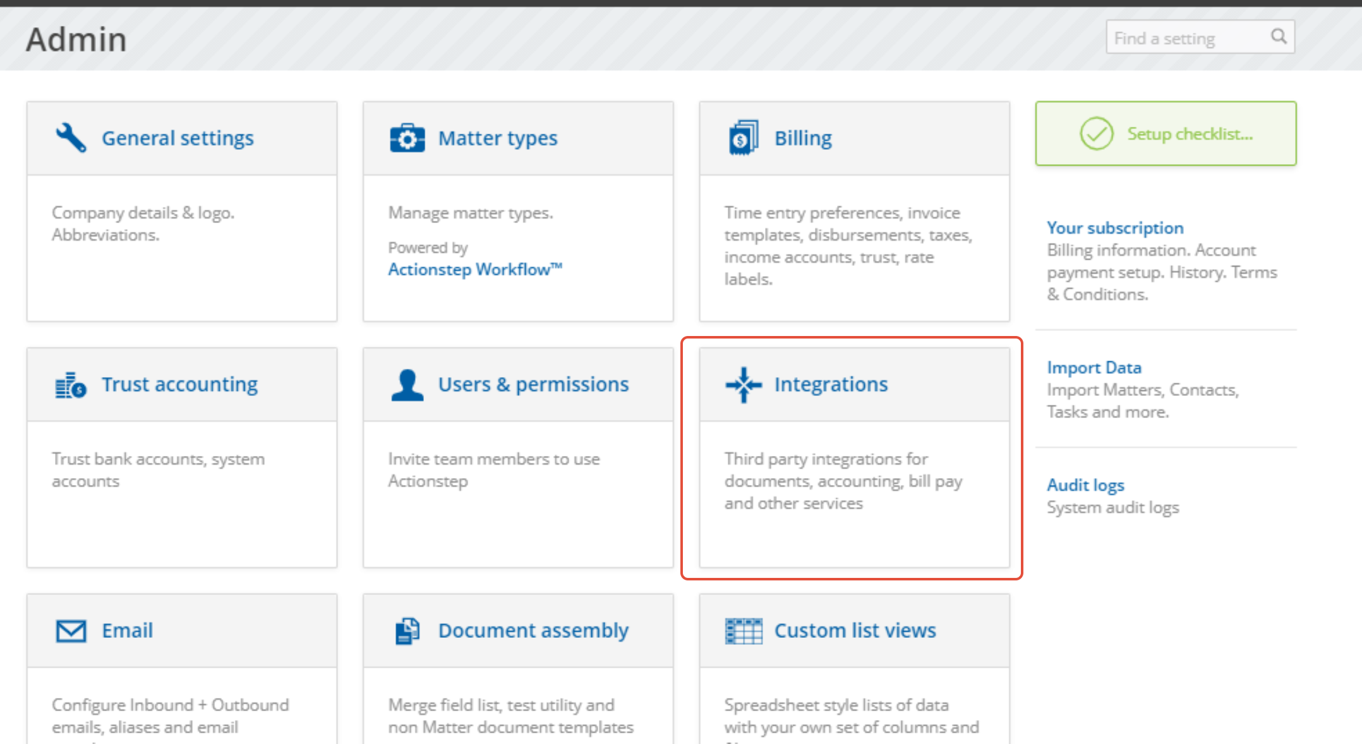Click the Integrations arrows icon
The width and height of the screenshot is (1362, 744).
744,385
